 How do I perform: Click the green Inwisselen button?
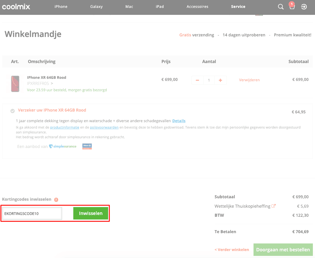(x=91, y=213)
